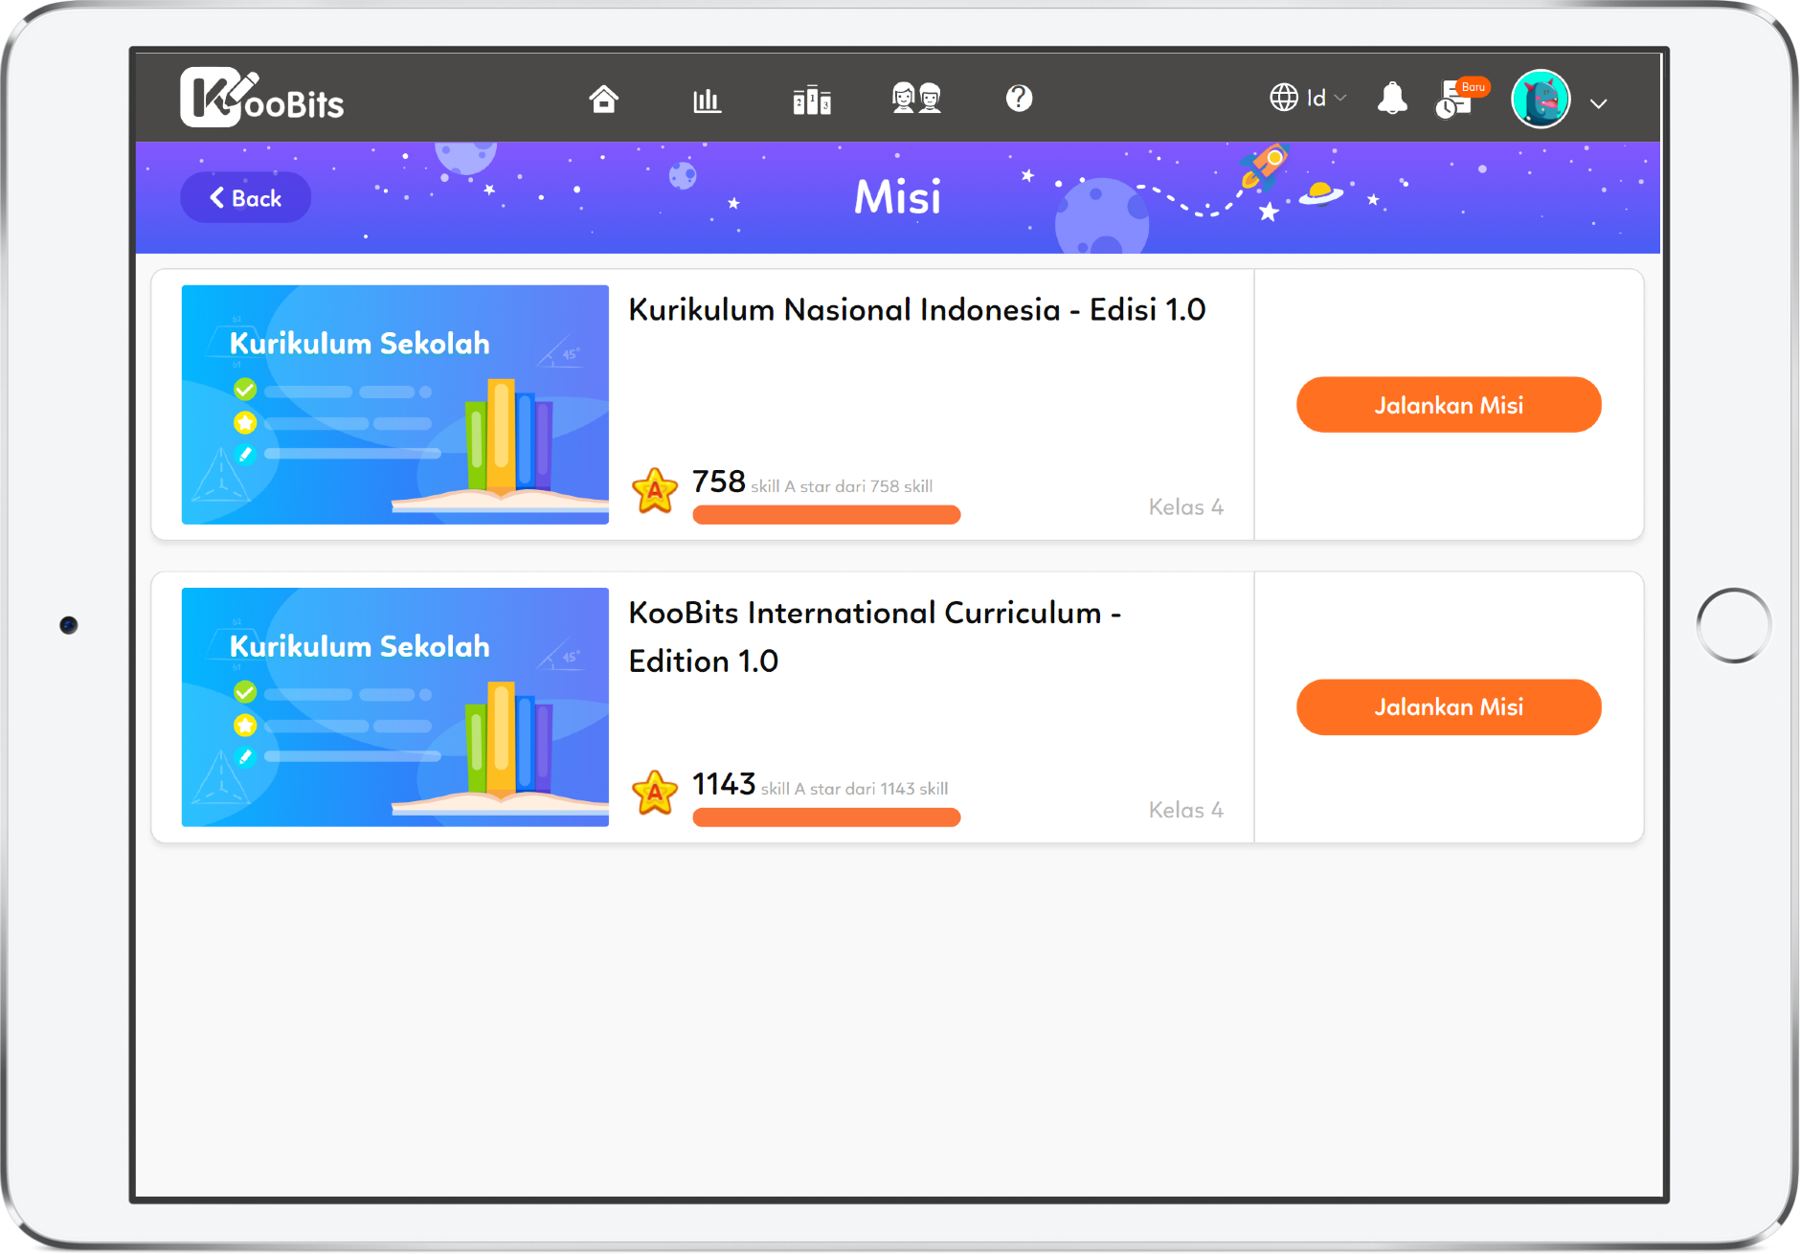Run Kurikulum Nasional Indonesia mission via Jalankan Misi
Screen dimensions: 1800x1254
[x=1449, y=405]
